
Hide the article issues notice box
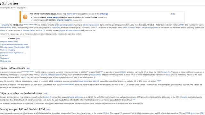point(173,14)
